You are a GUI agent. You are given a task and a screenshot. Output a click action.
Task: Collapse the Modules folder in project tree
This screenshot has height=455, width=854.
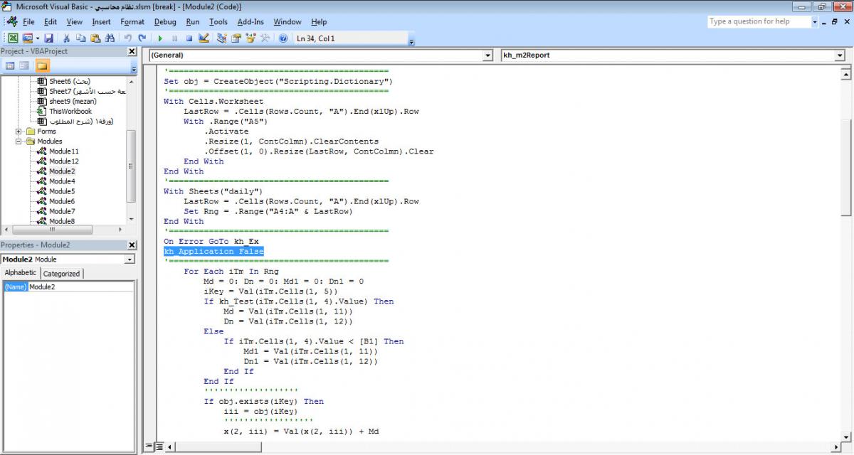[19, 141]
